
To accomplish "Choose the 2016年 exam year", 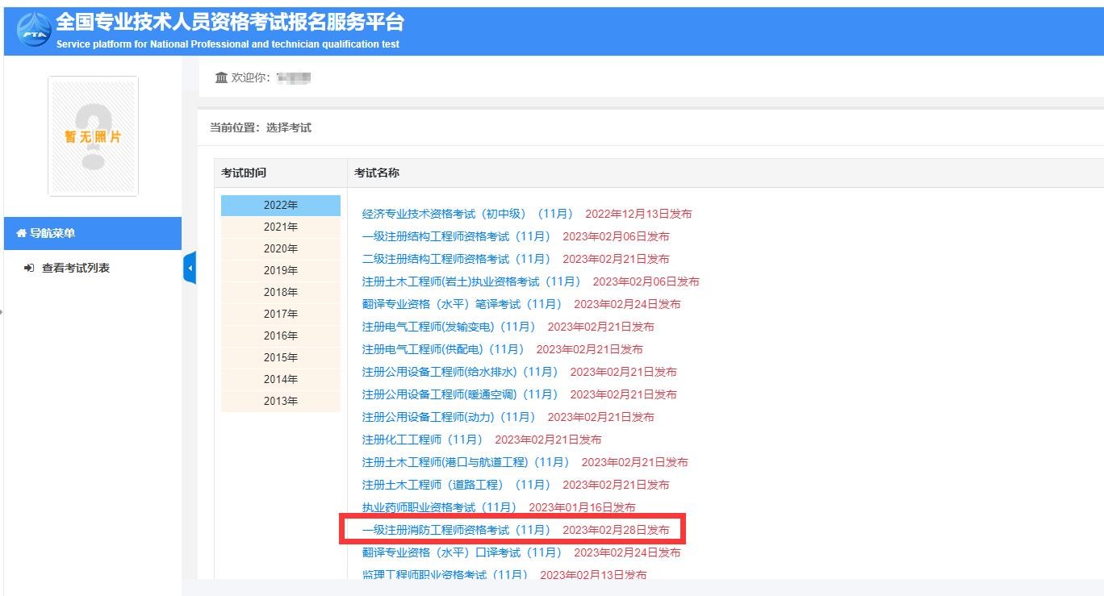I will [280, 336].
